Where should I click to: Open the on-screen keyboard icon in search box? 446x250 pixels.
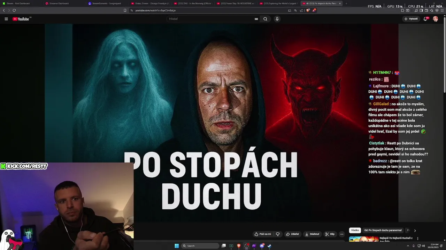coord(256,19)
